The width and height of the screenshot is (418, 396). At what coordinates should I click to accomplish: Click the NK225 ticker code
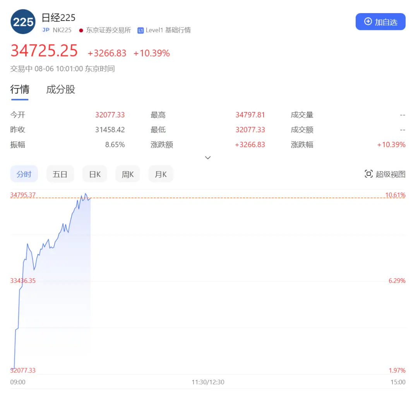62,30
